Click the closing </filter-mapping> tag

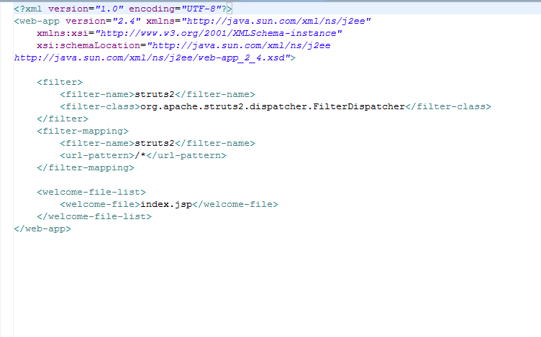click(86, 168)
